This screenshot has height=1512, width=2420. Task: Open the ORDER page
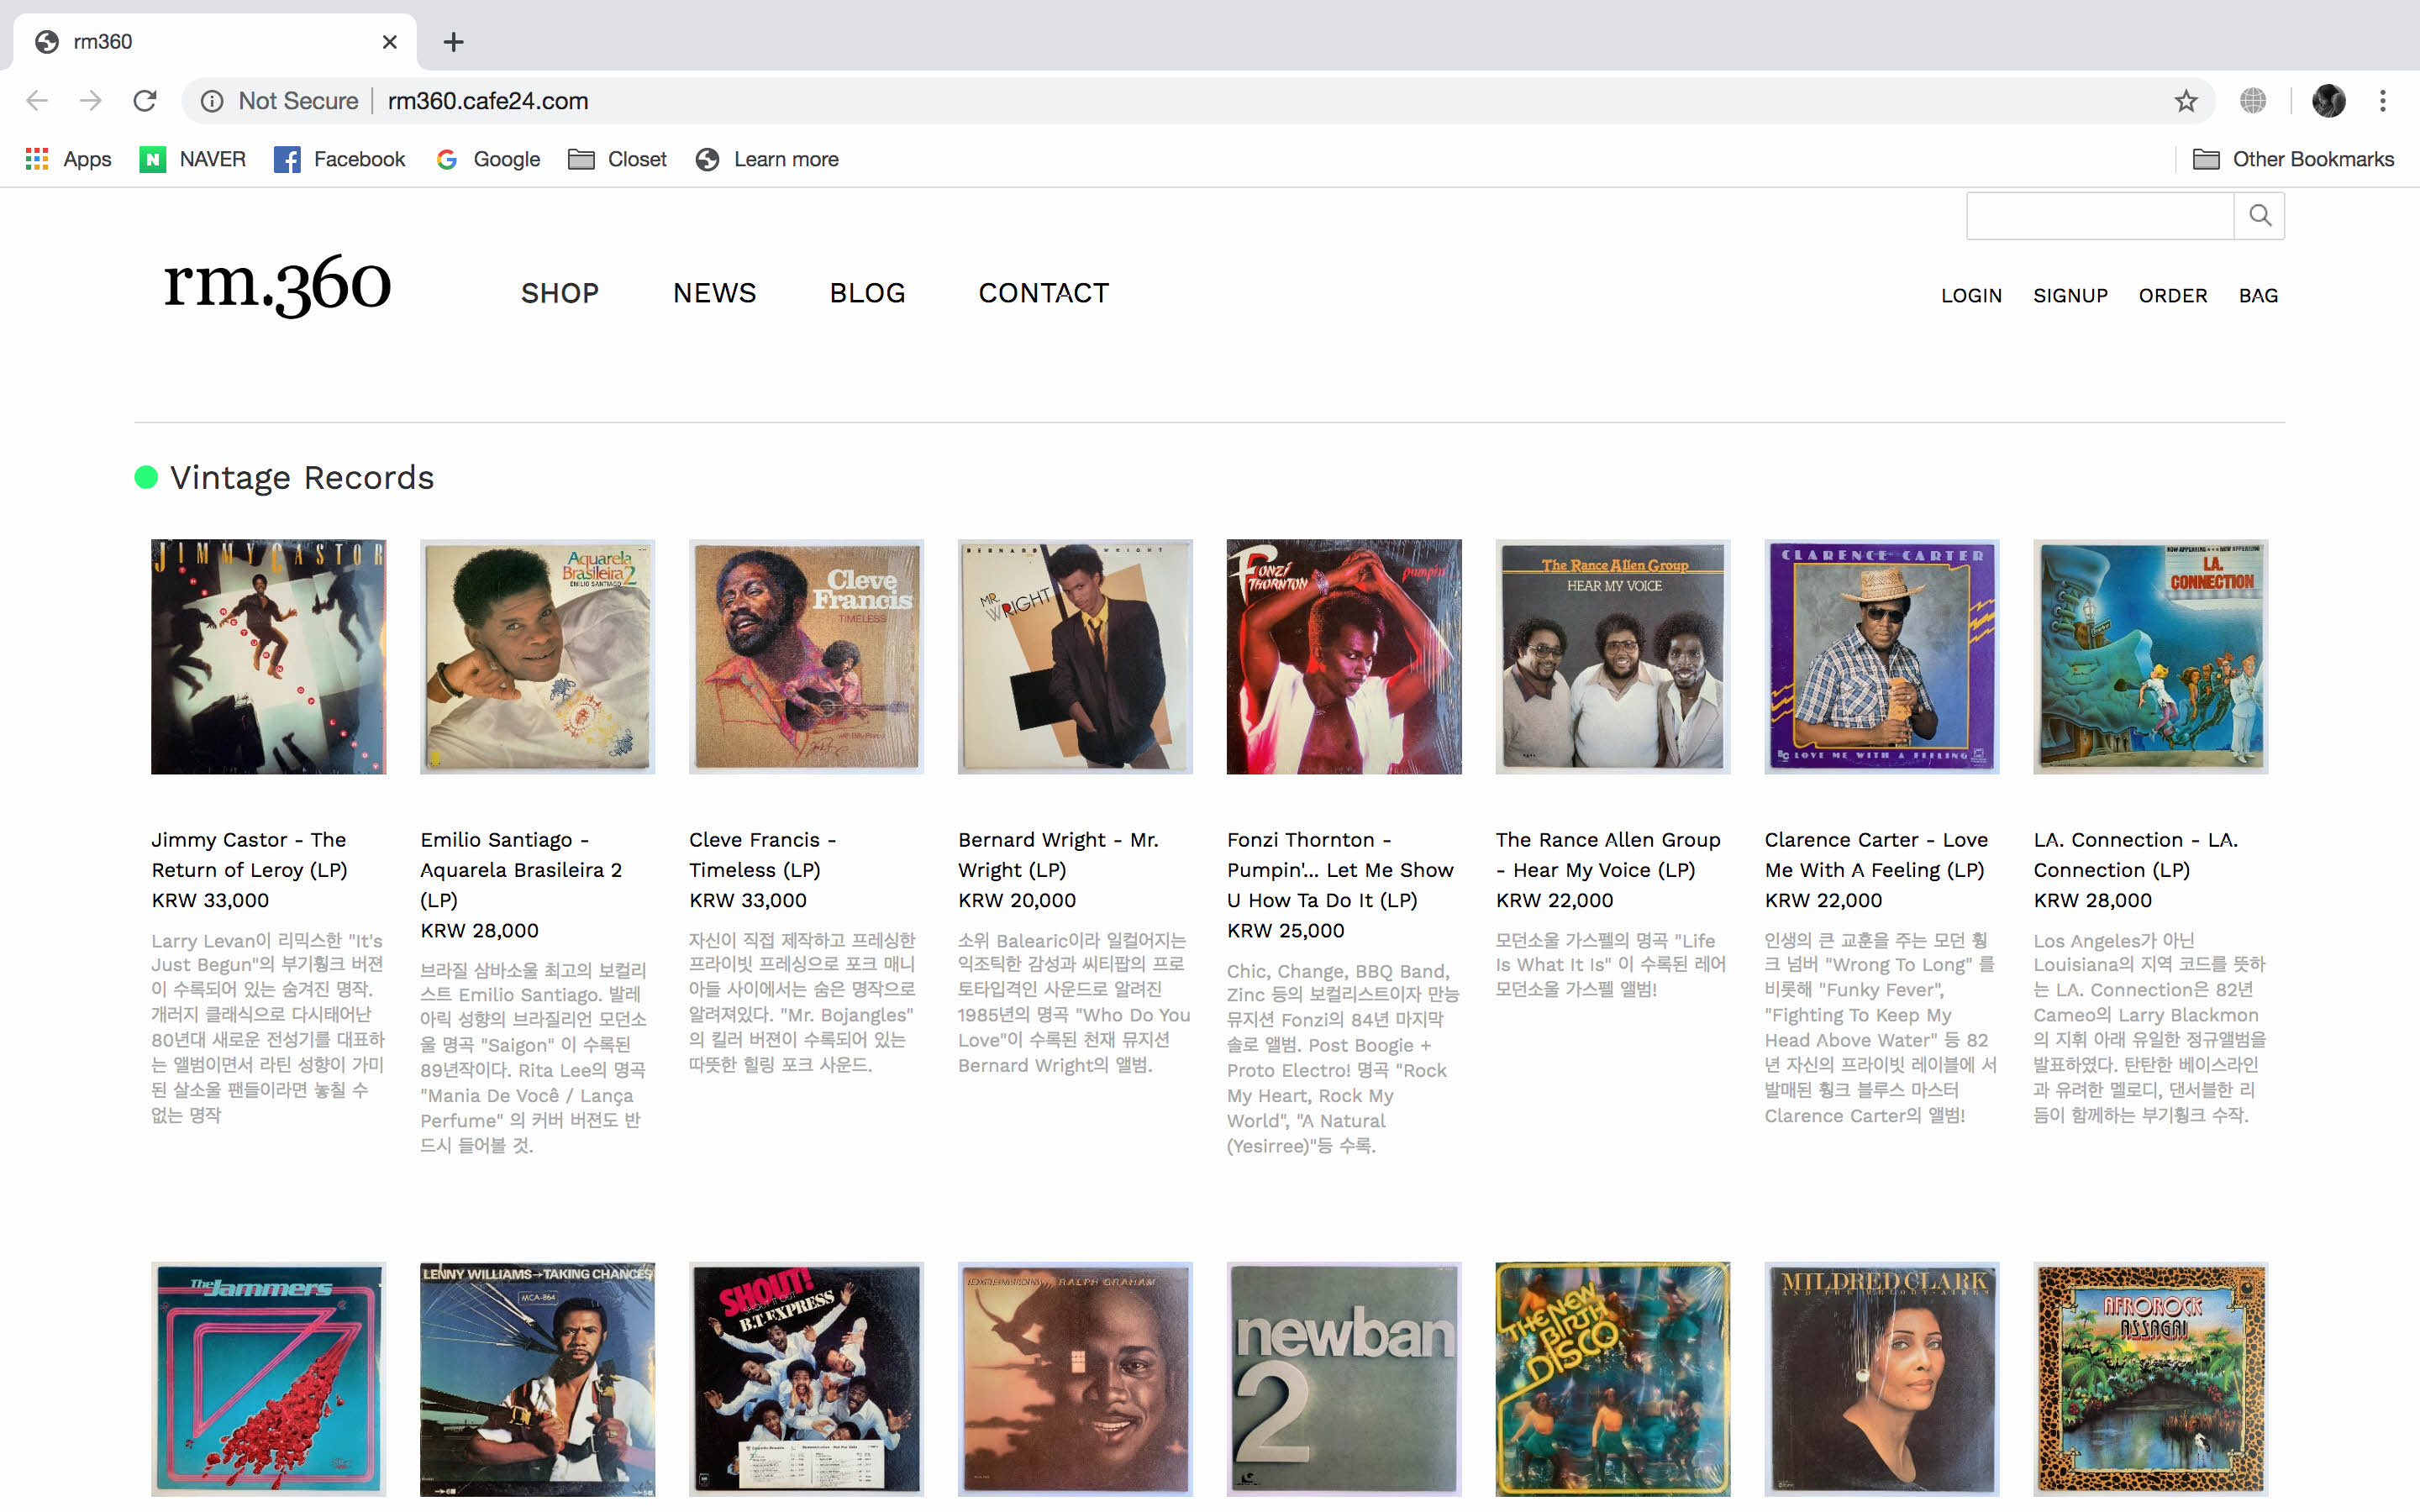(x=2173, y=296)
